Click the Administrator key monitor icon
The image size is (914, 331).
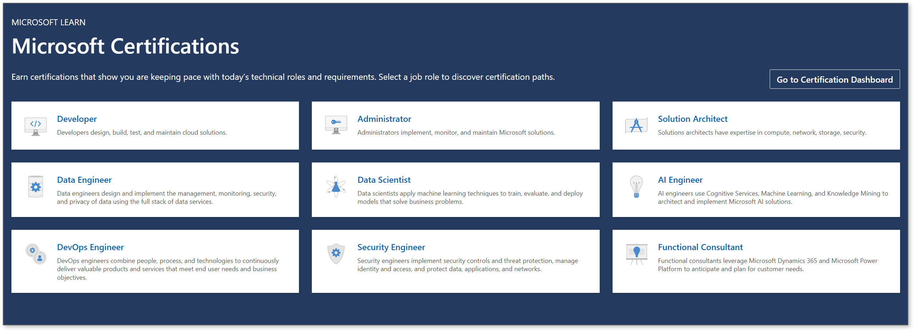tap(336, 125)
